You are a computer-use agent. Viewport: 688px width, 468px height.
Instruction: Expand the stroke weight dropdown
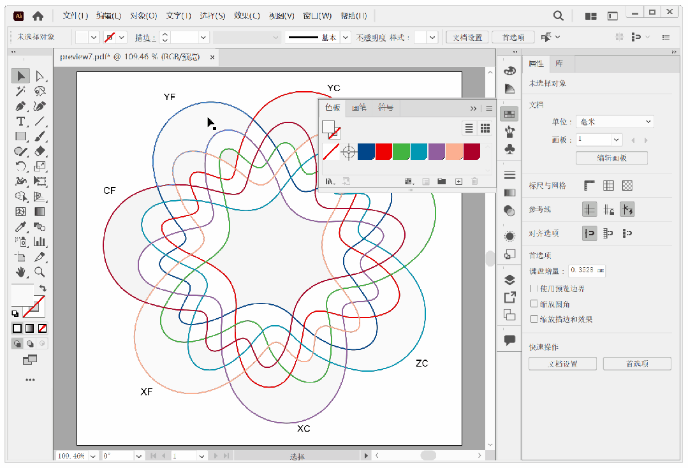203,37
